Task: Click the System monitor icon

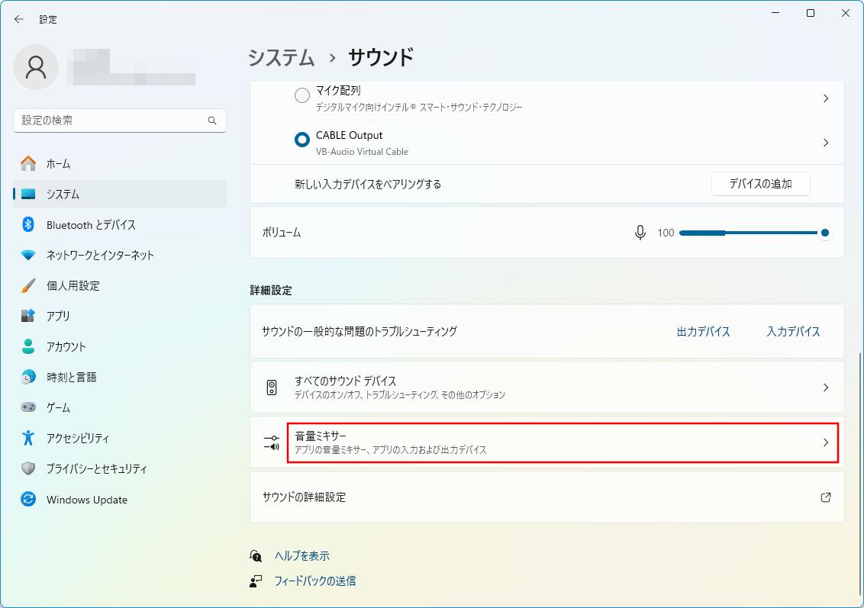Action: [28, 194]
